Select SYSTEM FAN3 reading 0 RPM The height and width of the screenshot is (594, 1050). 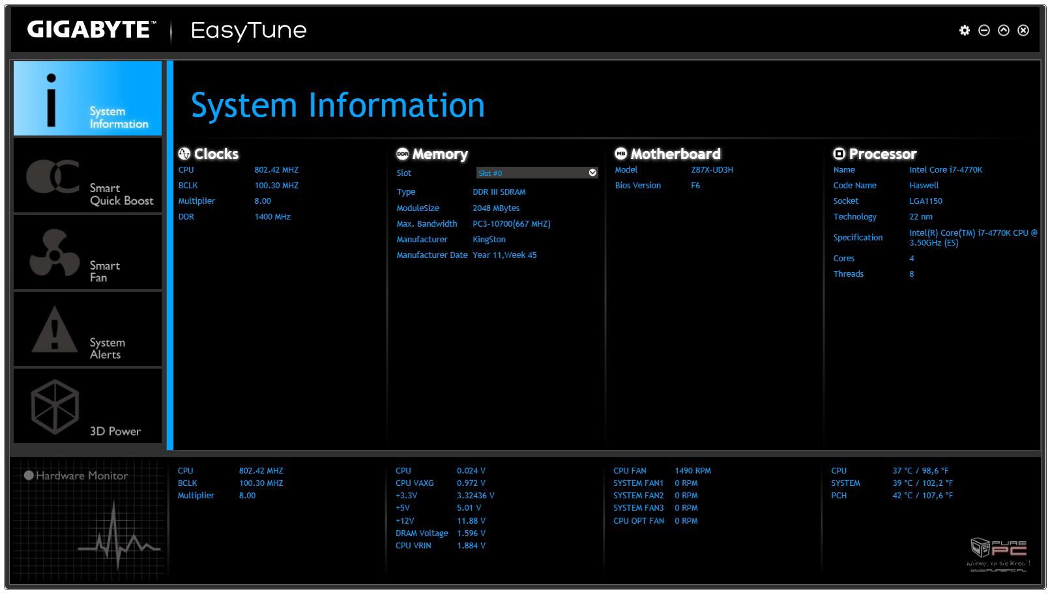tap(686, 508)
